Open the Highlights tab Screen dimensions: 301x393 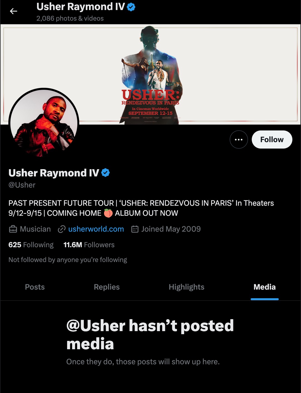[x=187, y=287]
